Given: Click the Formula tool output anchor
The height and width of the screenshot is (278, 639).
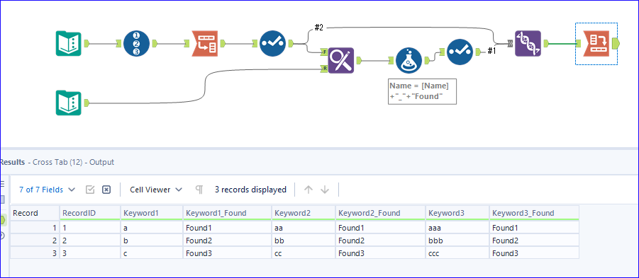Looking at the screenshot, I should (x=427, y=60).
